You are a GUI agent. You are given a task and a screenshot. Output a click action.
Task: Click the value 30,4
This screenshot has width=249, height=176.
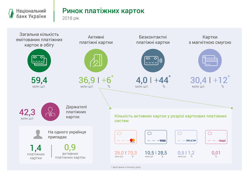198,80
